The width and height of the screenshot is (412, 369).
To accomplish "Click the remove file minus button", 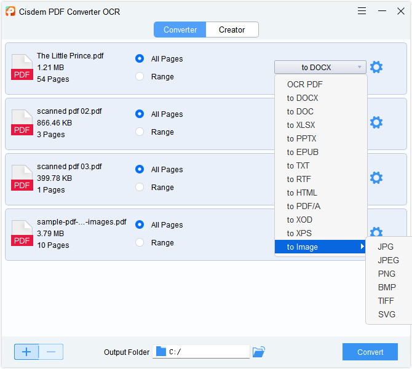I will click(x=51, y=352).
